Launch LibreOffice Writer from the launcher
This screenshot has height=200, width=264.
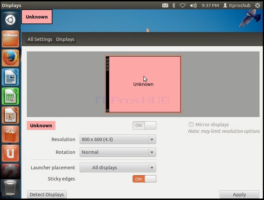(10, 77)
